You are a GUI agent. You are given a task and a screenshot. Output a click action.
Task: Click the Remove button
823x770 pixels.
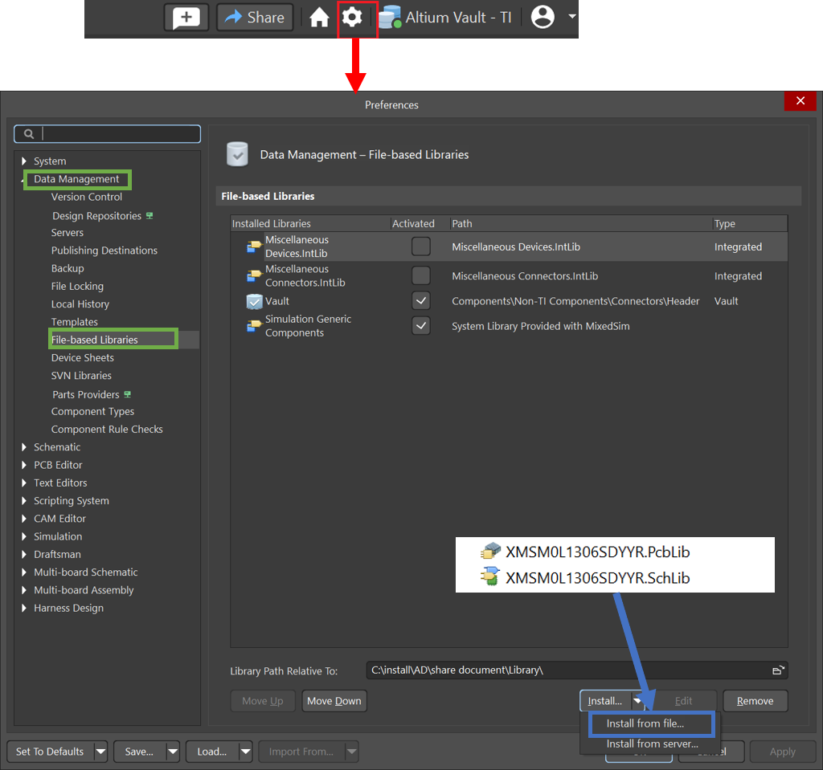click(x=755, y=701)
